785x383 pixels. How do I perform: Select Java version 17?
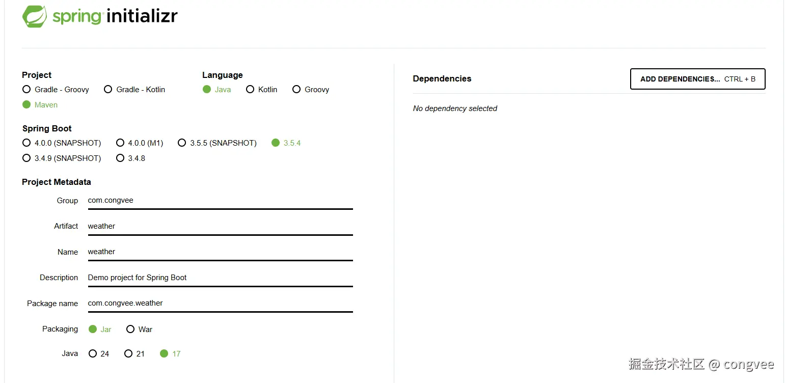(170, 354)
